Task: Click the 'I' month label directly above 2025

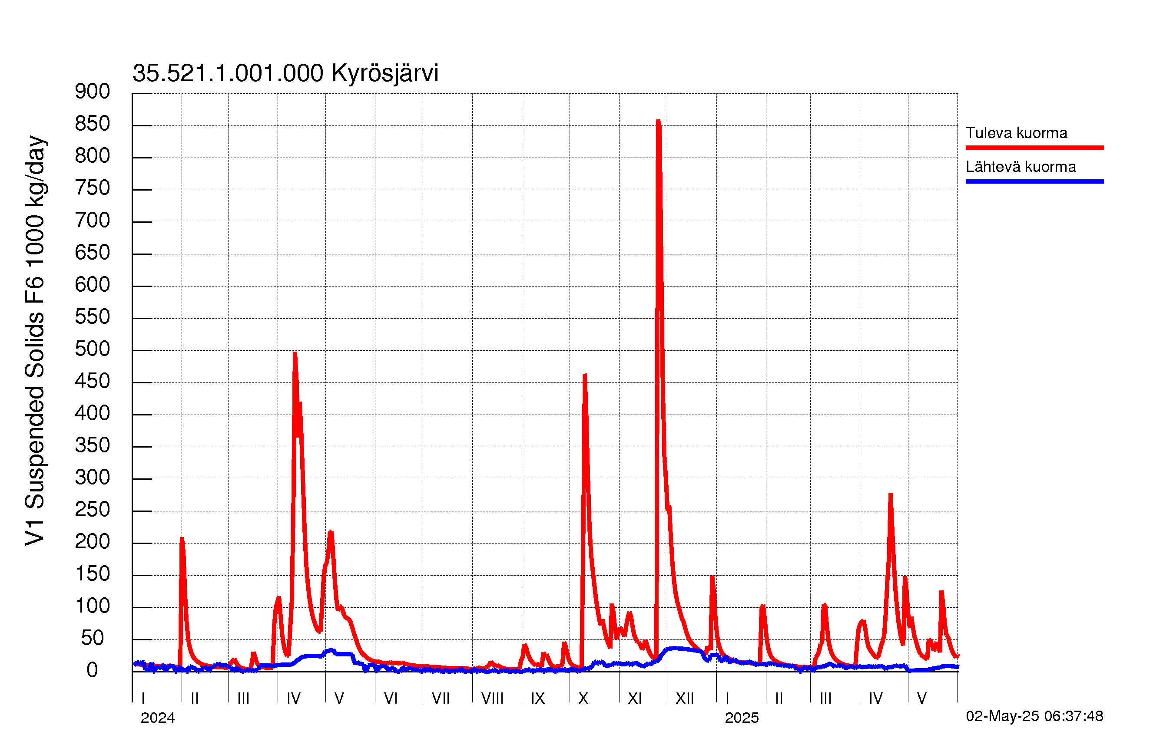Action: [x=727, y=698]
